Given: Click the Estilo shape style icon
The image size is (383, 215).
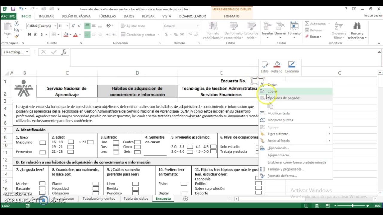Looking at the screenshot, I should pyautogui.click(x=265, y=64).
